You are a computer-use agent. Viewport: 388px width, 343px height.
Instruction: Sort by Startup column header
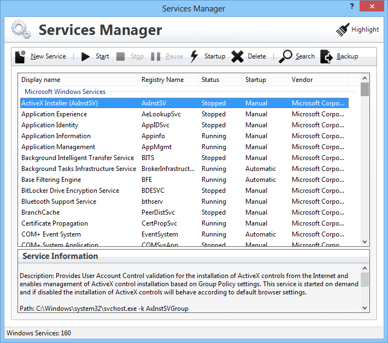click(x=265, y=80)
